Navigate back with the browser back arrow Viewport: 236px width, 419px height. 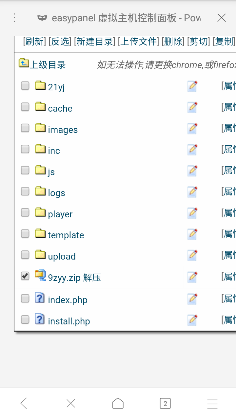point(24,403)
